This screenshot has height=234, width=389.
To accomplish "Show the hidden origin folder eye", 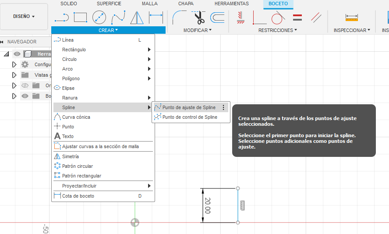I will coord(25,85).
